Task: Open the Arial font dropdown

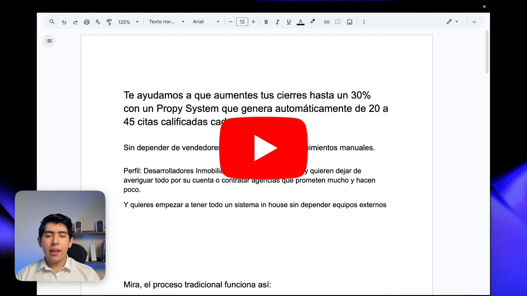Action: 206,22
